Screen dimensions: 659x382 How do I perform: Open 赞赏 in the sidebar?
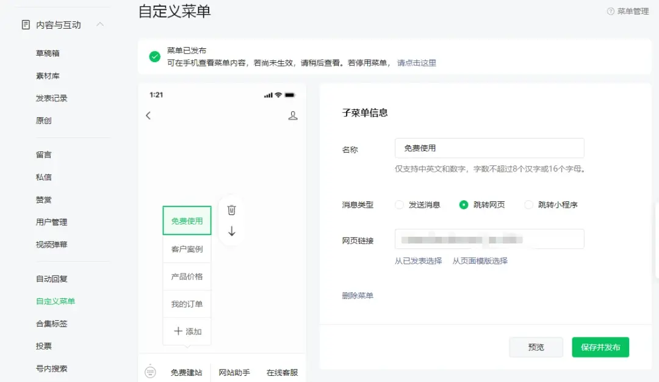pos(44,200)
